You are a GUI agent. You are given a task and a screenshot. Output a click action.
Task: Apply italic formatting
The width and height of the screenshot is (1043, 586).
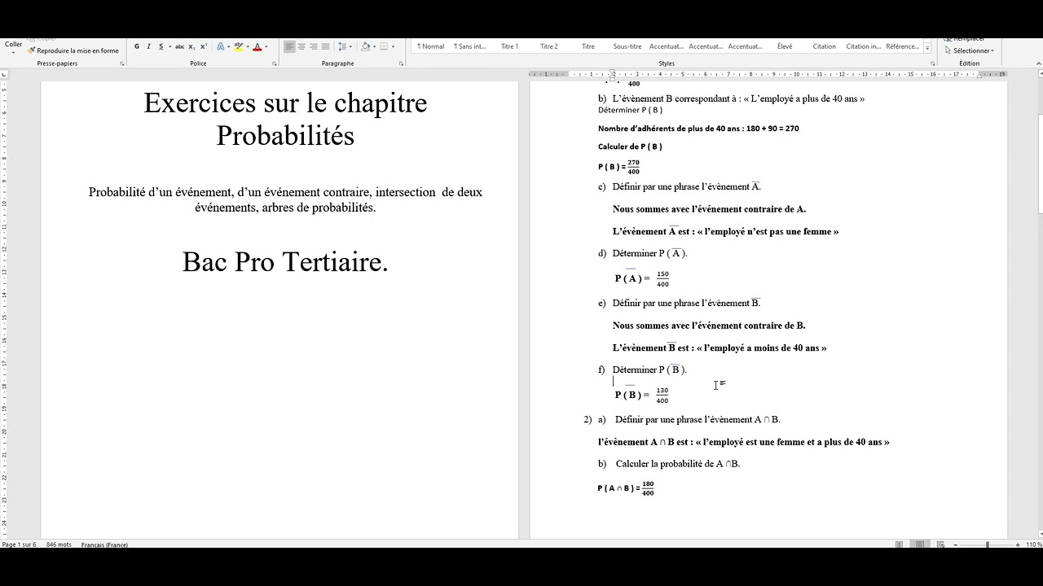point(148,46)
